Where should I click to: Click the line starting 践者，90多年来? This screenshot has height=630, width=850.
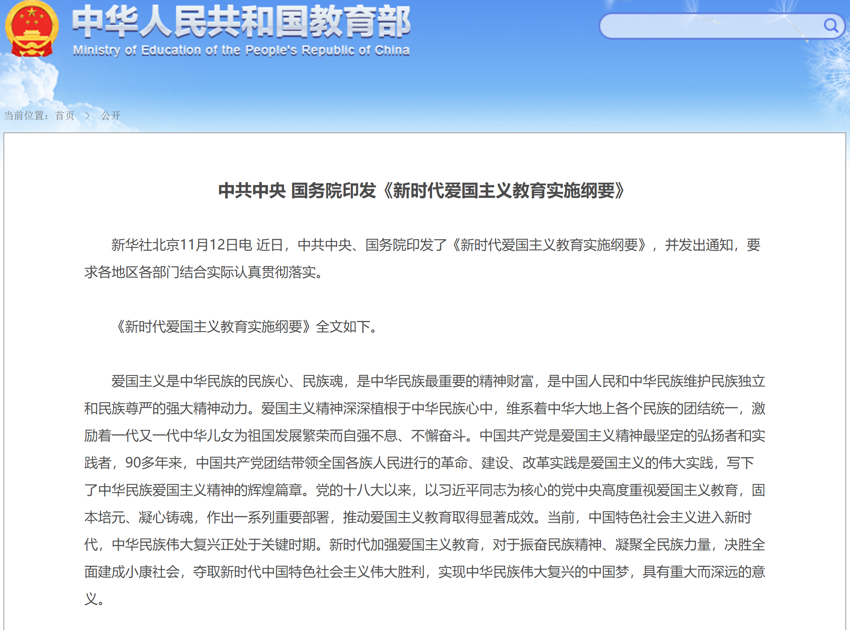419,463
